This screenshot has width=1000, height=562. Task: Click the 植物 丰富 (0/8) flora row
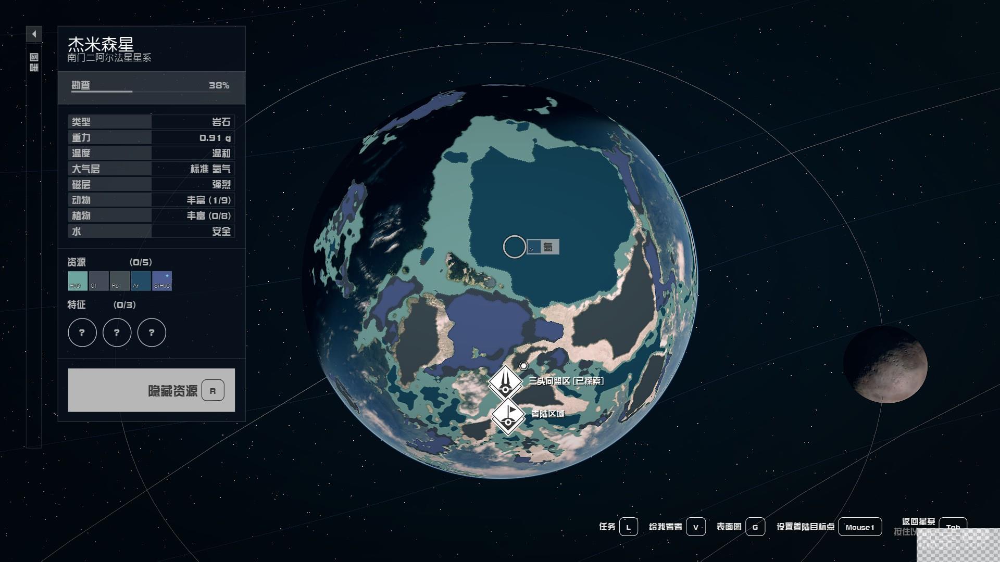point(152,215)
